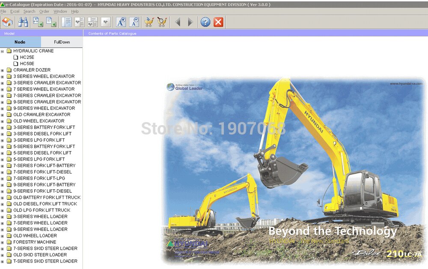Increase font size with A plus icon

[121, 22]
